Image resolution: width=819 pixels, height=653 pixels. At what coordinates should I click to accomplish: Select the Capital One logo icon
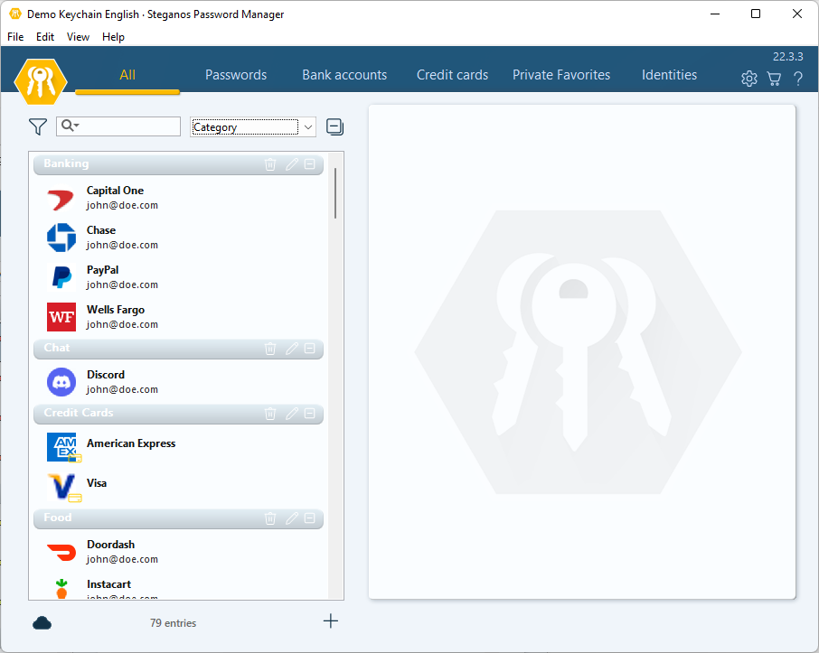(61, 199)
